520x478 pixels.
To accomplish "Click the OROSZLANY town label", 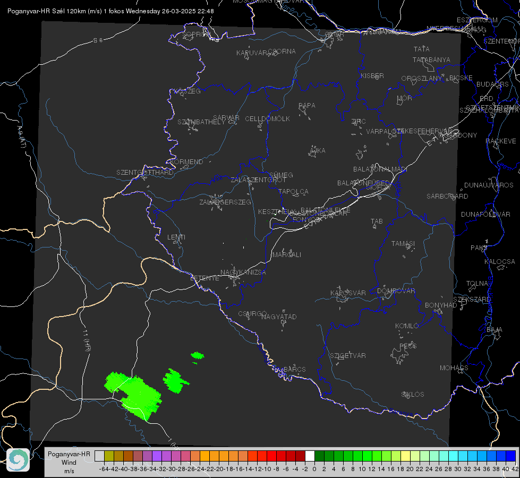I will point(422,79).
